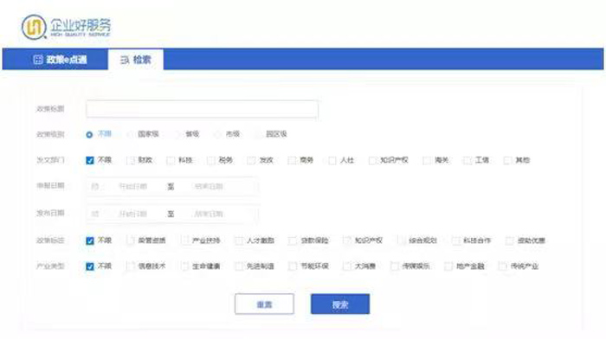Check 知识产权 in the 政策标签 row
This screenshot has width=606, height=339.
click(347, 240)
